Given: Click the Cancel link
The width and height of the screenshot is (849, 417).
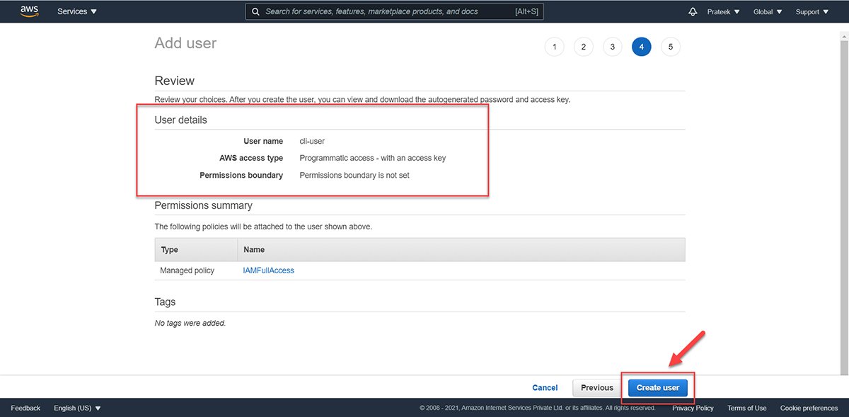Looking at the screenshot, I should pyautogui.click(x=545, y=387).
